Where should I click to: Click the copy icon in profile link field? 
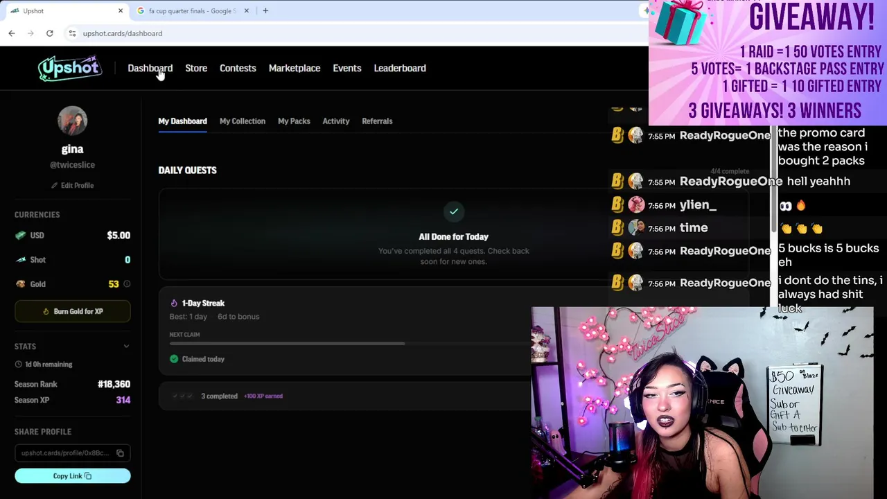(x=120, y=453)
